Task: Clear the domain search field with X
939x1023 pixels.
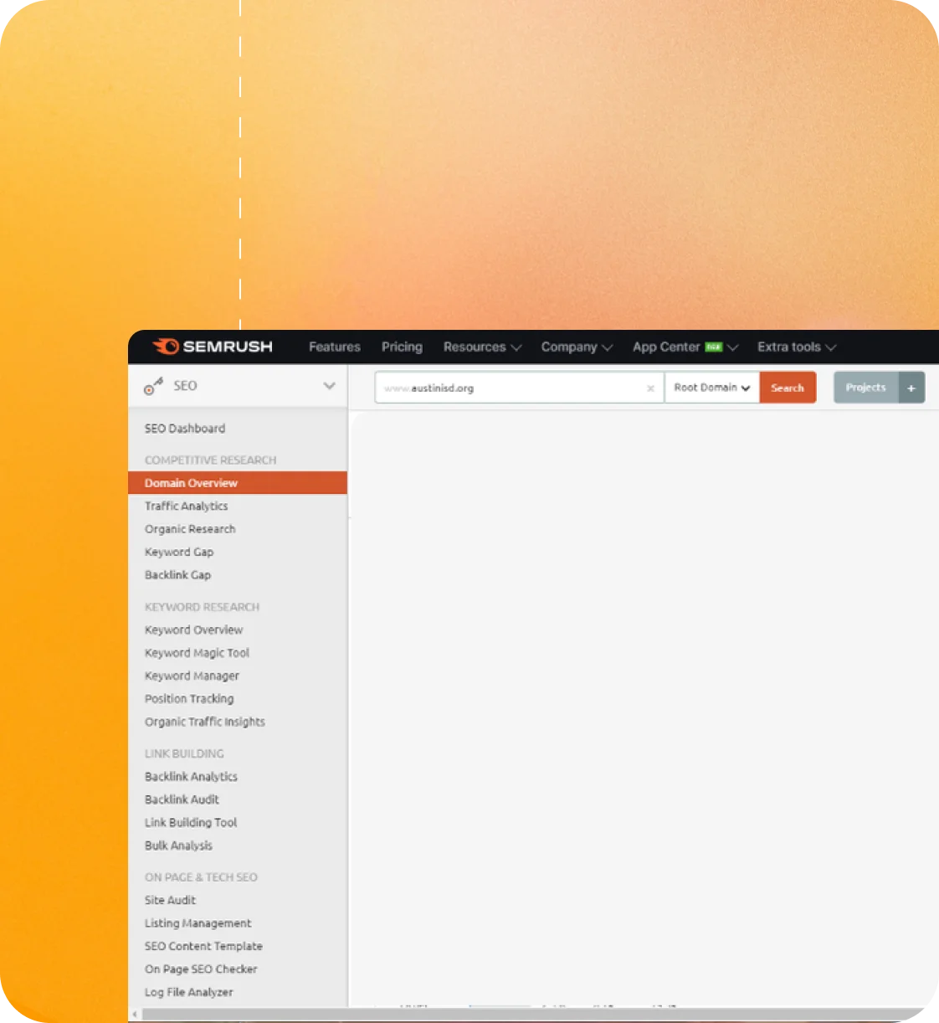Action: coord(650,388)
